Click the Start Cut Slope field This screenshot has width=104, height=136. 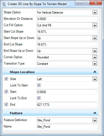point(67,31)
